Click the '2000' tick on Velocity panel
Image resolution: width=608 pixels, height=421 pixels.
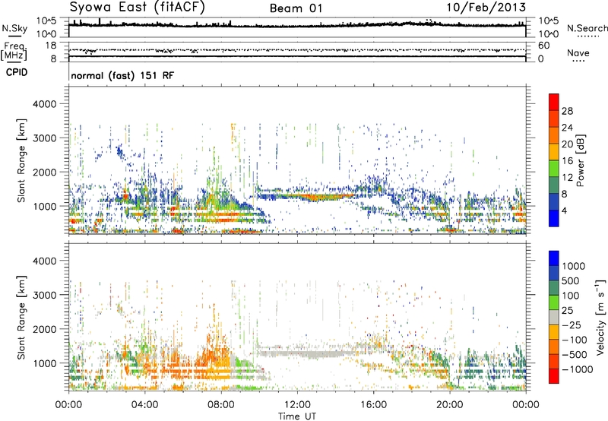coord(44,329)
